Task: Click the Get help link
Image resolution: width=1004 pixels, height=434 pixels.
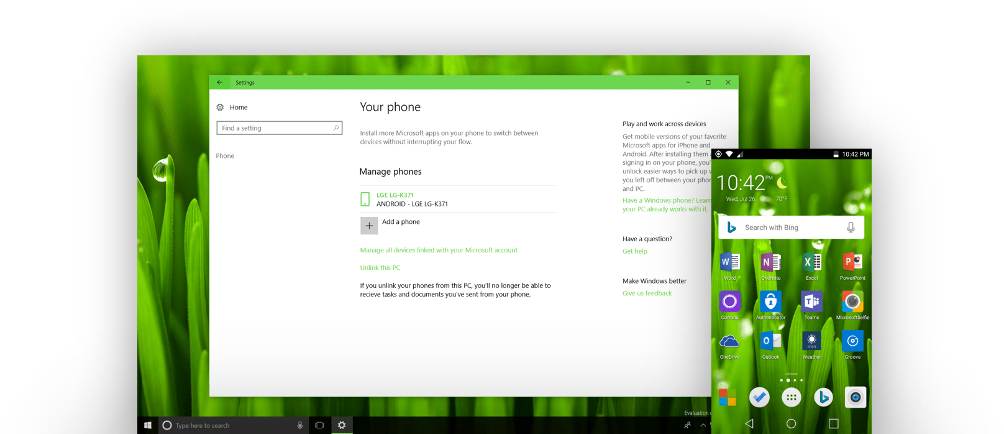Action: point(635,251)
